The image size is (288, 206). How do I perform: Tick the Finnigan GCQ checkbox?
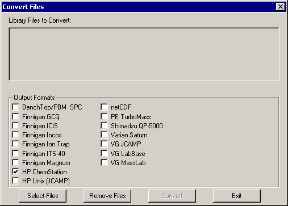click(x=15, y=116)
